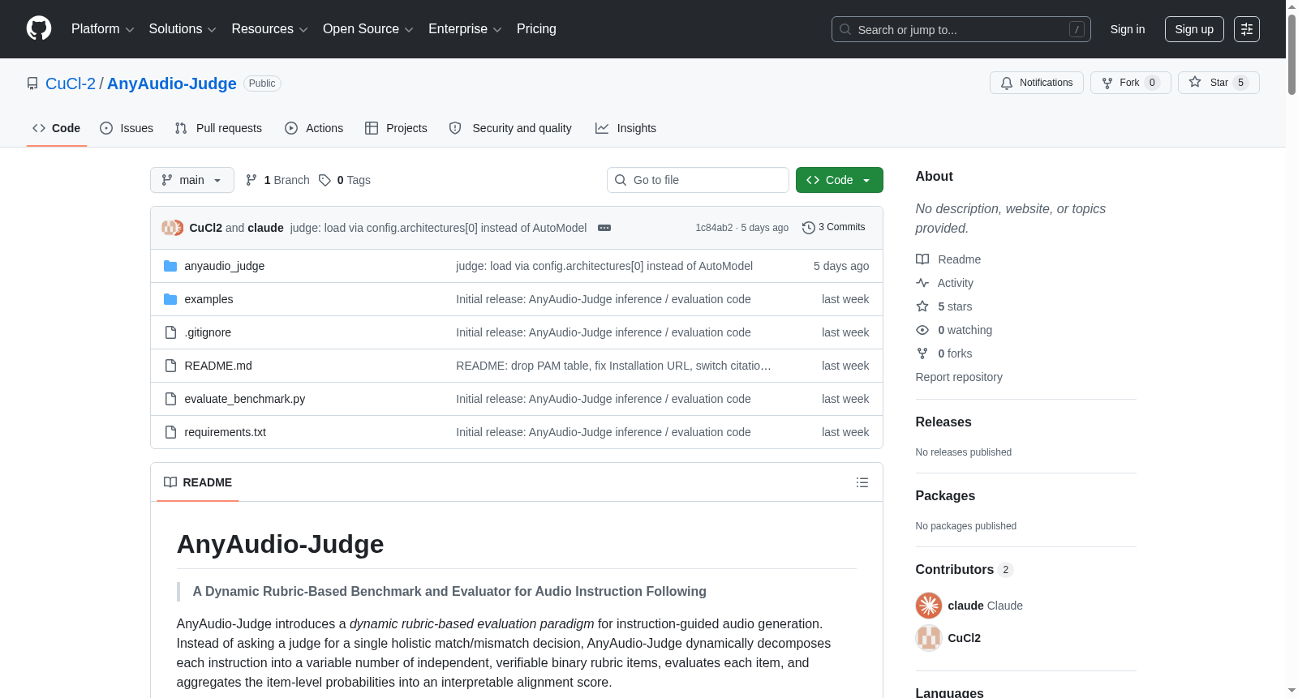Click the .gitignore file icon
This screenshot has width=1298, height=698.
pyautogui.click(x=170, y=332)
